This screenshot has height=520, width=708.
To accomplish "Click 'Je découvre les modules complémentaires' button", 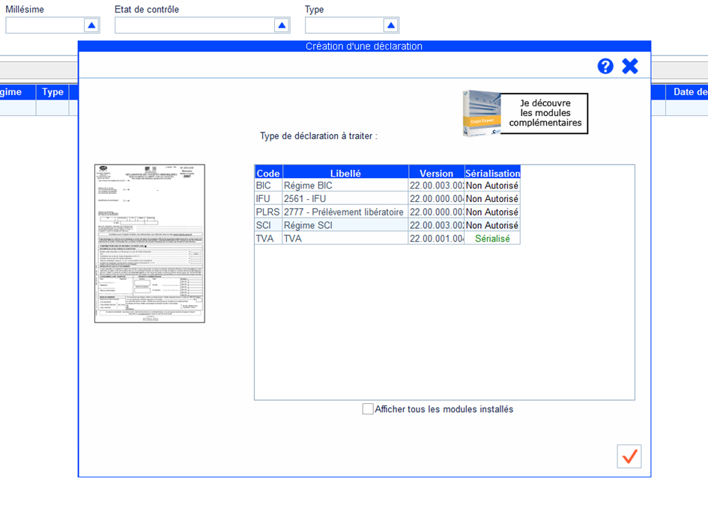I will [x=545, y=113].
